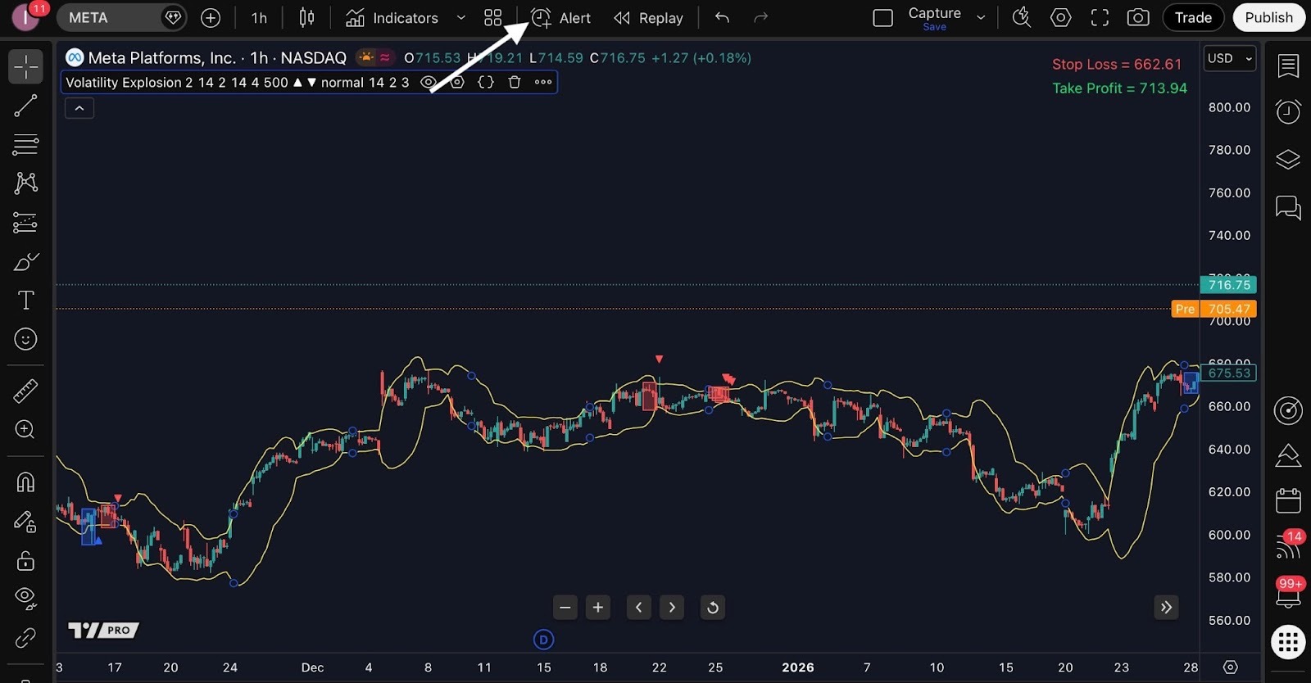Open the link drawings tool

click(x=25, y=638)
